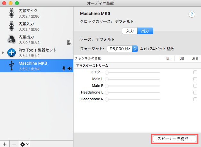Click the microphone input indicator on Maschine MK3
The width and height of the screenshot is (201, 147).
click(x=64, y=69)
